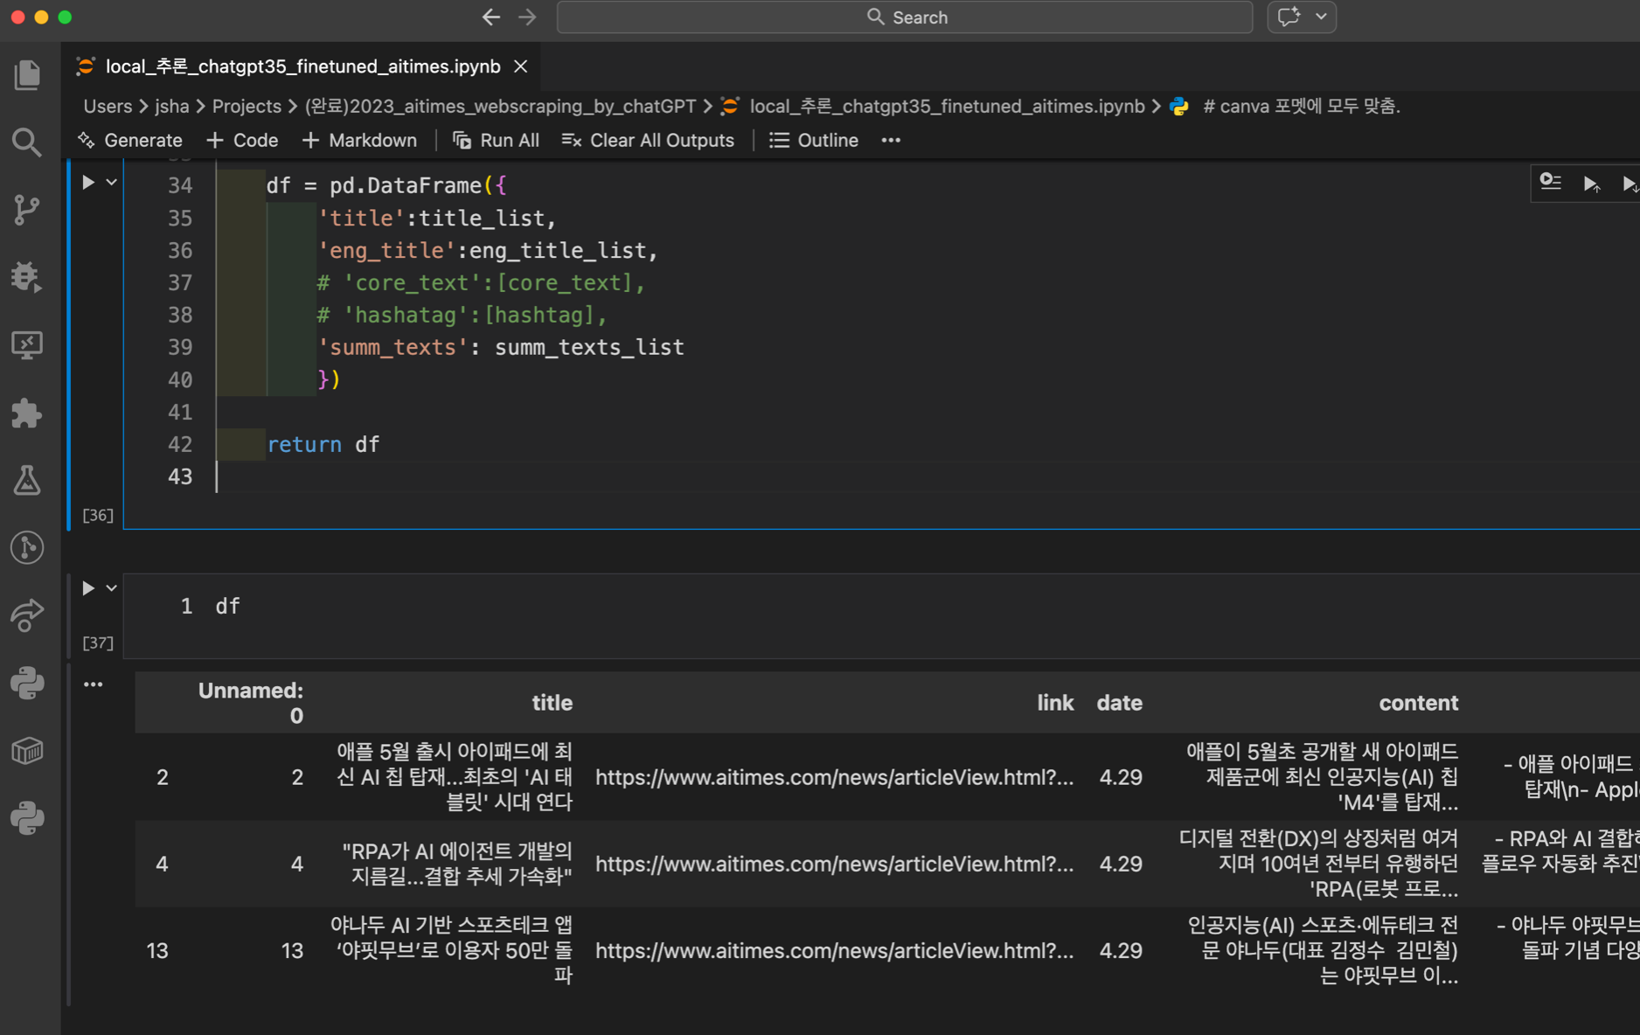This screenshot has height=1035, width=1640.
Task: Click the aitimes link in row 4
Action: pos(834,864)
